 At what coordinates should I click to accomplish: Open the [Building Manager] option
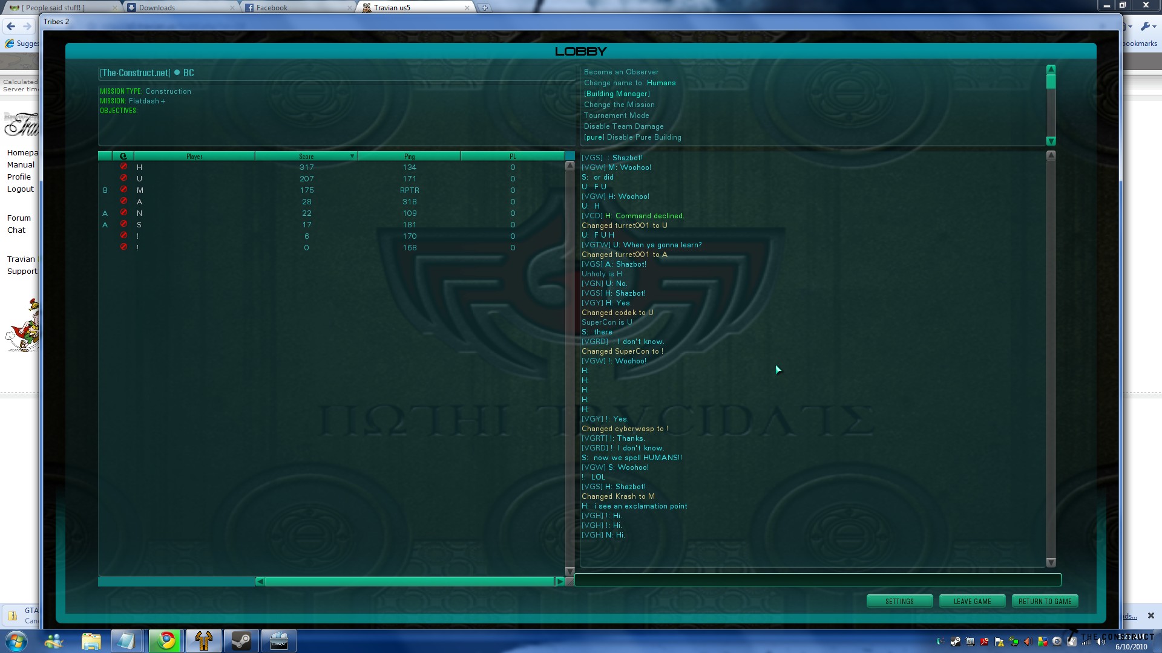[617, 94]
